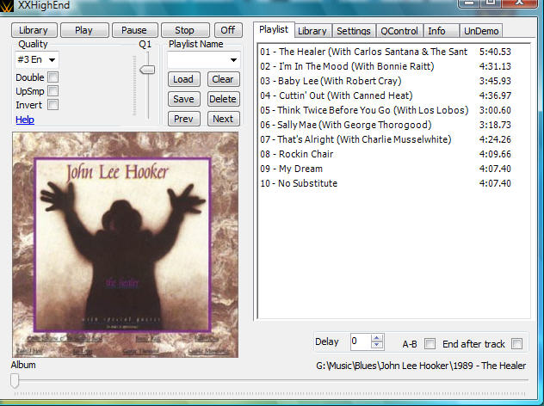Click the John Lee Hooker album cover
The image size is (544, 406).
pos(126,244)
